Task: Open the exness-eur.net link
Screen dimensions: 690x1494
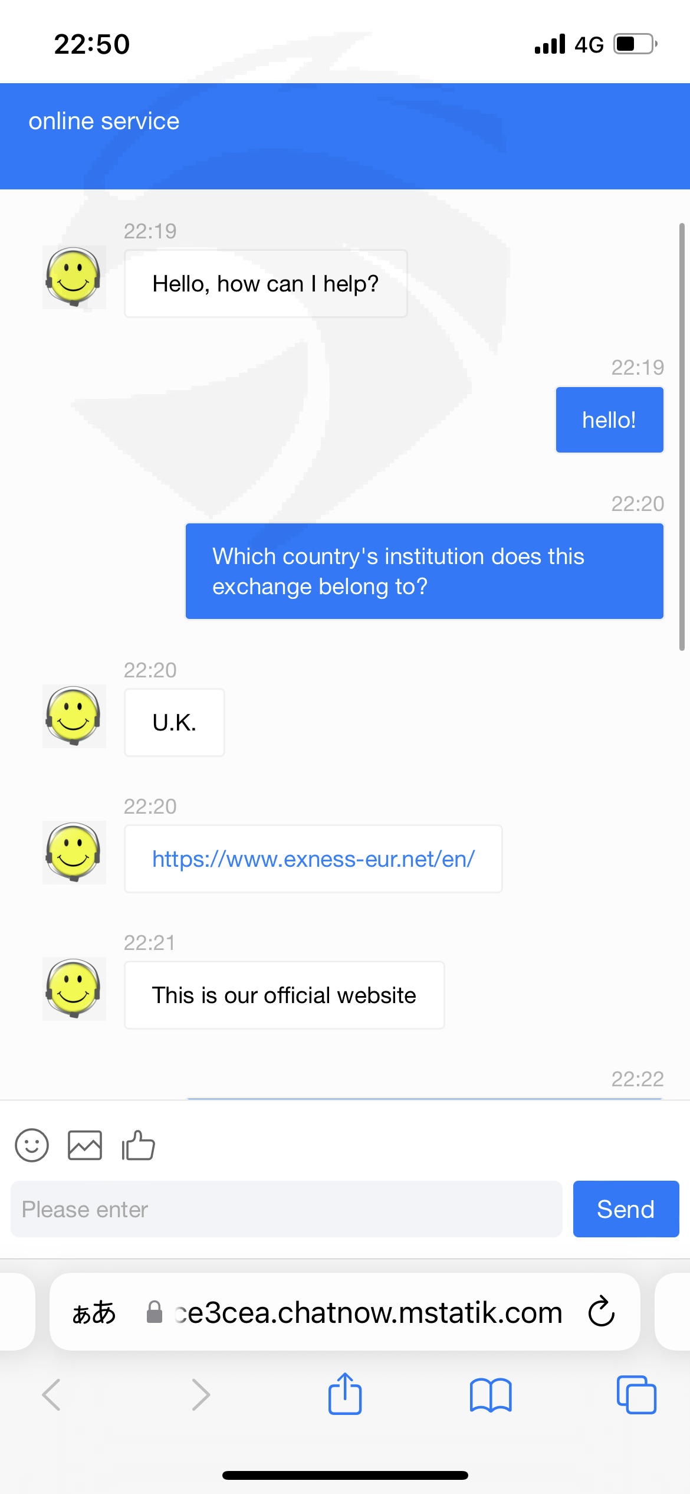Action: click(313, 859)
